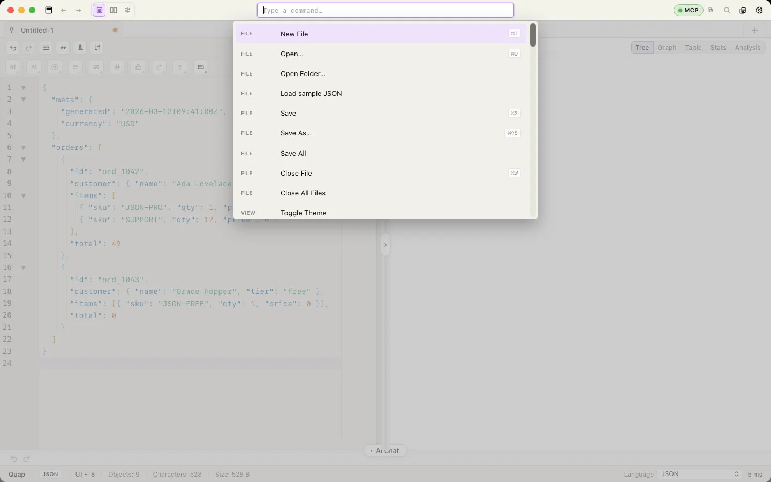Run the Toggle Theme command
This screenshot has width=771, height=482.
click(381, 213)
